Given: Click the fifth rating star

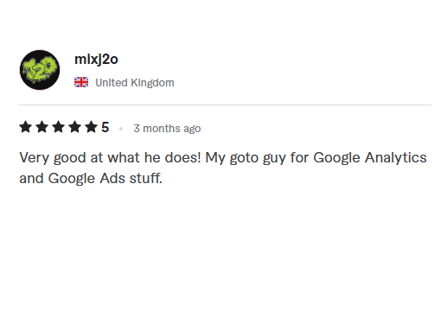Looking at the screenshot, I should click(92, 127).
